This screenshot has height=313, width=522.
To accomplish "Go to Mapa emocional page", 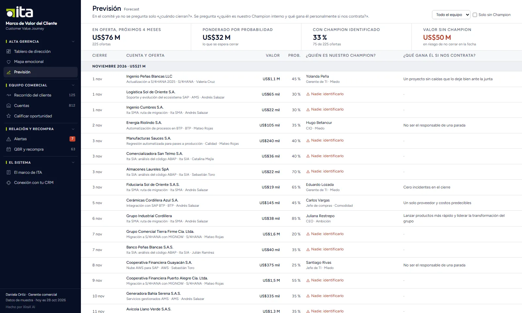I will coord(40,62).
